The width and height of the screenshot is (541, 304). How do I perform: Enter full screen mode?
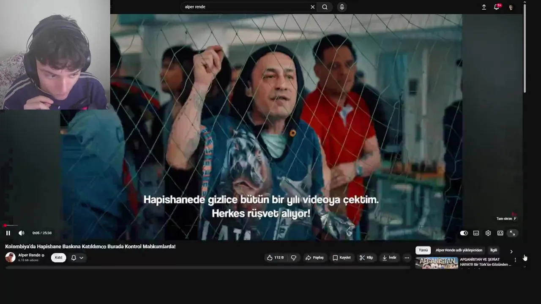[512, 233]
